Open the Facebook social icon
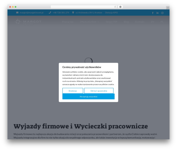 click(x=153, y=13)
